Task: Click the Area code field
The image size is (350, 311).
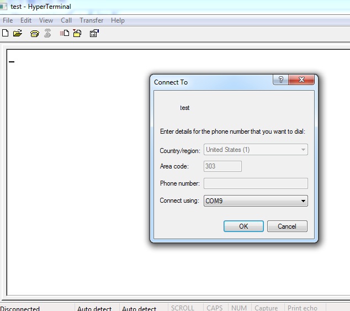Action: [x=222, y=166]
